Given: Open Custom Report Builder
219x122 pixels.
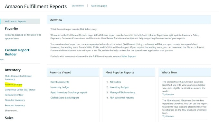Looking at the screenshot, I should pos(17,52).
